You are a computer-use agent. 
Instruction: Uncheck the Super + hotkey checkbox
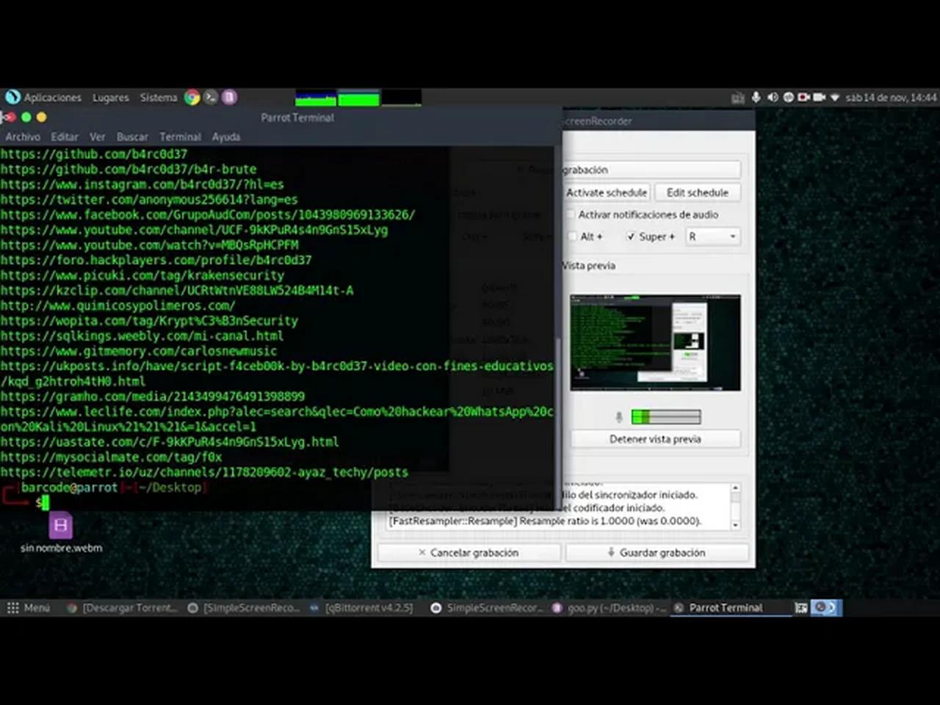pos(631,236)
